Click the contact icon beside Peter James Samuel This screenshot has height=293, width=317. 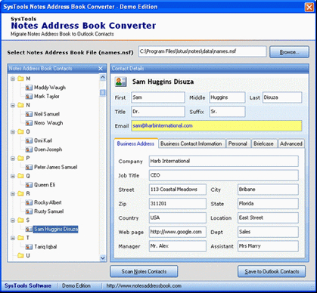pyautogui.click(x=29, y=167)
